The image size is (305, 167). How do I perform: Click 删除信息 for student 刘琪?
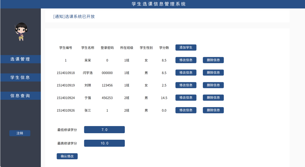point(213,85)
